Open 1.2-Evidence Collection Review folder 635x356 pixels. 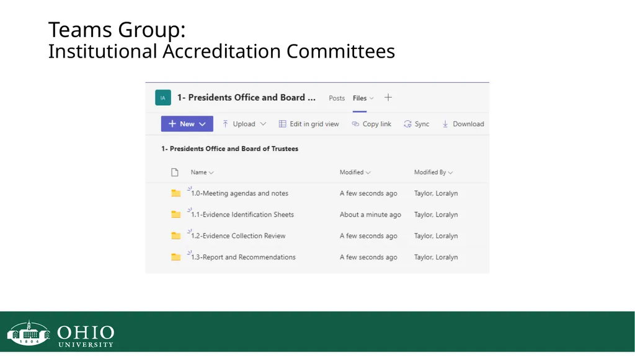click(x=238, y=236)
